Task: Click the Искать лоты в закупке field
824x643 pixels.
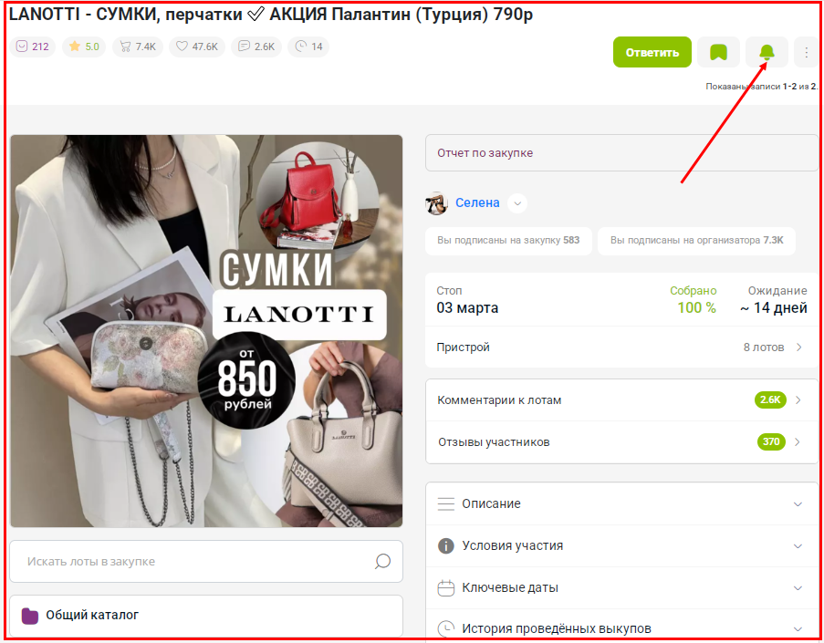Action: 206,561
